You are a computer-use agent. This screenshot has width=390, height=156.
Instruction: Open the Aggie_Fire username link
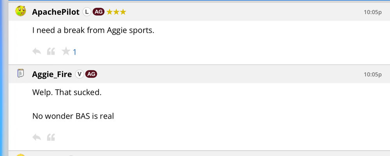[52, 74]
